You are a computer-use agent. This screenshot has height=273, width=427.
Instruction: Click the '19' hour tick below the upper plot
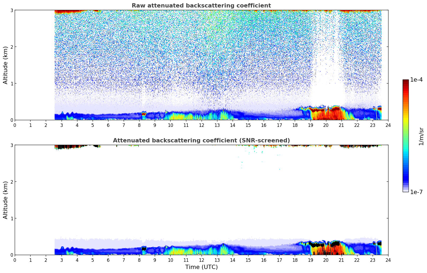tap(310, 125)
